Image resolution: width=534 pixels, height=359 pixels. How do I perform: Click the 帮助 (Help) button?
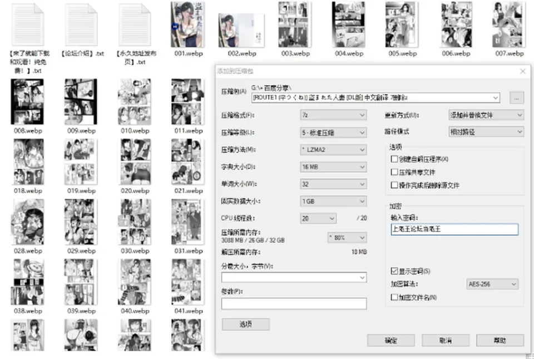point(500,340)
